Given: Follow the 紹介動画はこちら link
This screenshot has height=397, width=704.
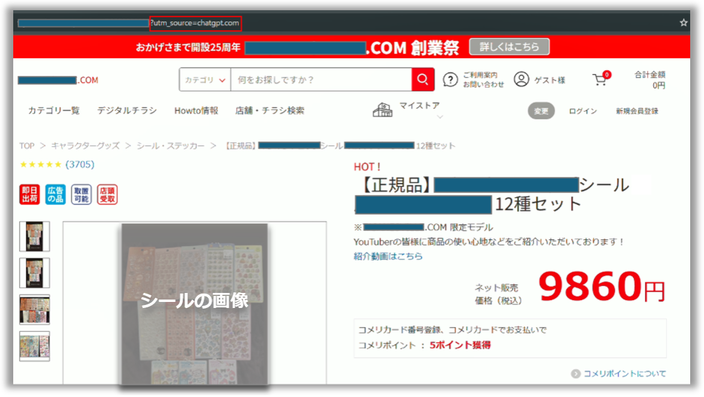Looking at the screenshot, I should (388, 256).
